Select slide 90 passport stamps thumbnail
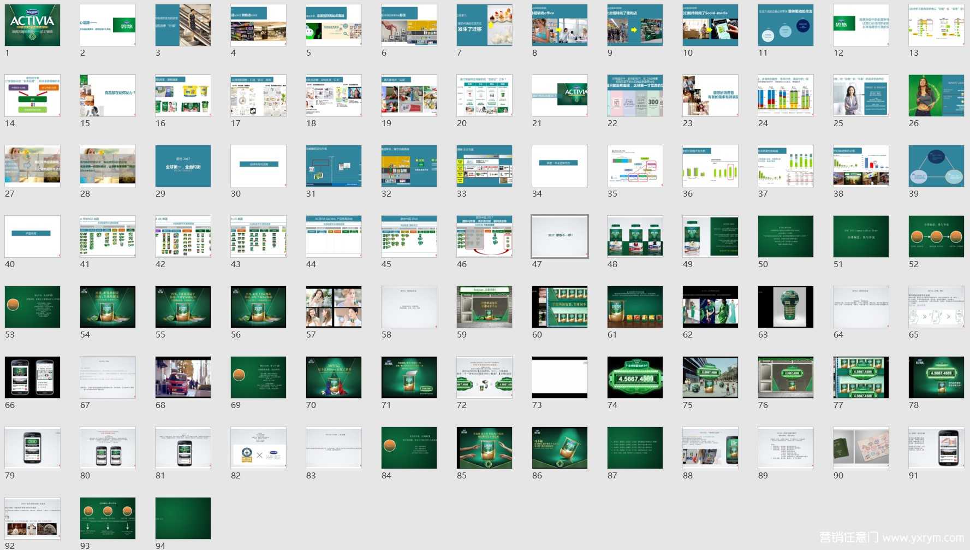Screen dimensions: 970x550 (x=861, y=448)
